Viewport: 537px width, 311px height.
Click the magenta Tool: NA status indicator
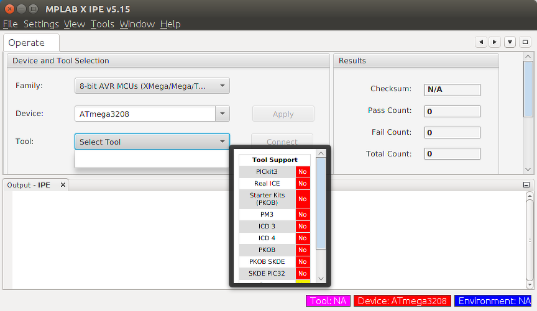coord(328,300)
